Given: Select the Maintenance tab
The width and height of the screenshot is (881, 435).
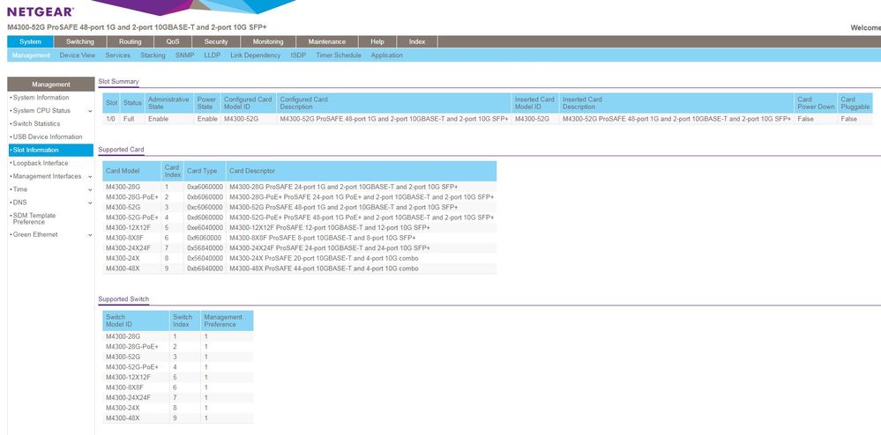Looking at the screenshot, I should (327, 41).
